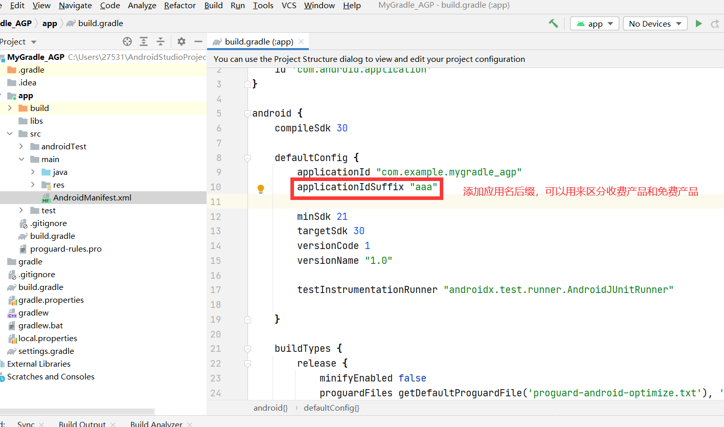This screenshot has width=724, height=427.
Task: Collapse the src folder
Action: click(10, 133)
